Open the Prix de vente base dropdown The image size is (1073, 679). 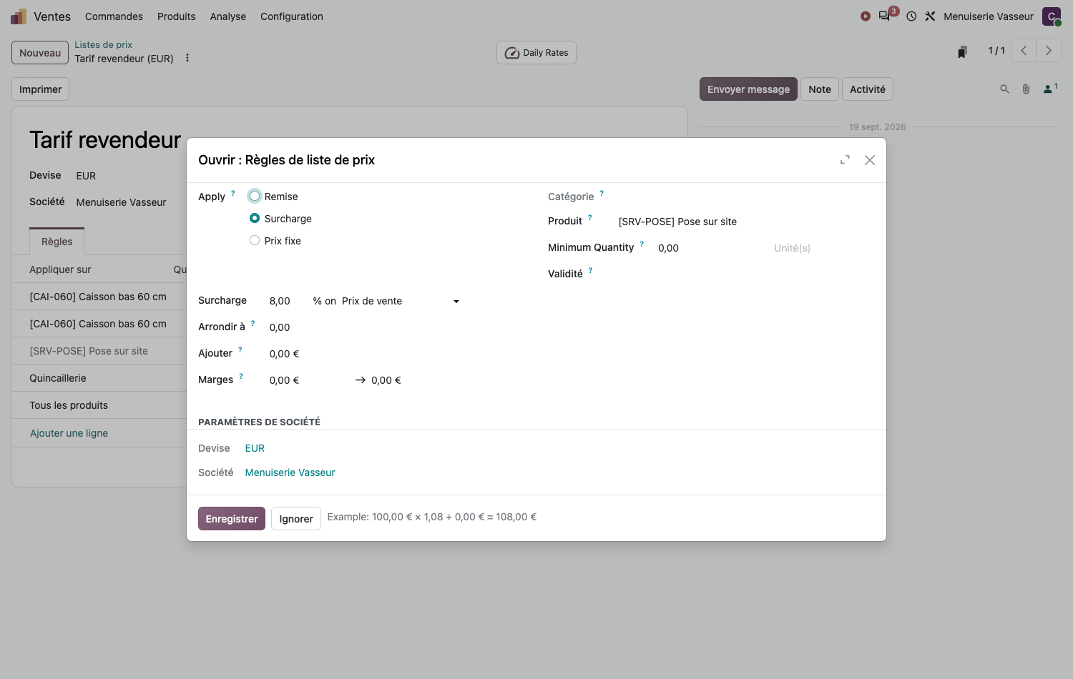click(x=401, y=301)
